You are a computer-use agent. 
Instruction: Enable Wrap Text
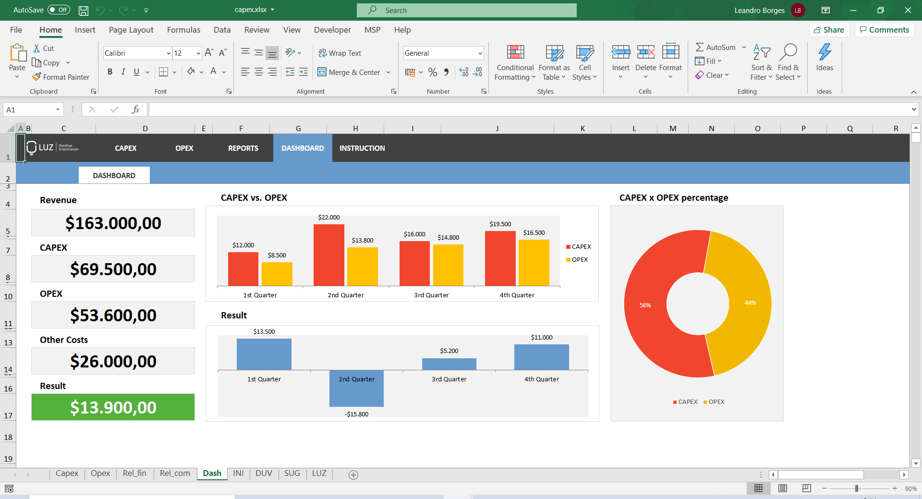point(340,53)
